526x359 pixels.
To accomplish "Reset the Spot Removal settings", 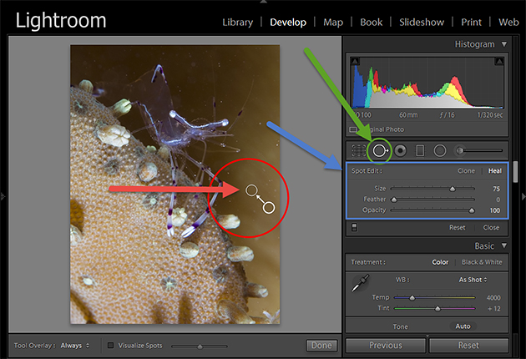I will click(x=458, y=227).
